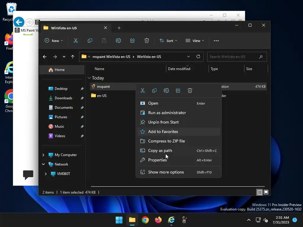Click the Rename icon in context menu
This screenshot has width=303, height=227.
tap(166, 90)
